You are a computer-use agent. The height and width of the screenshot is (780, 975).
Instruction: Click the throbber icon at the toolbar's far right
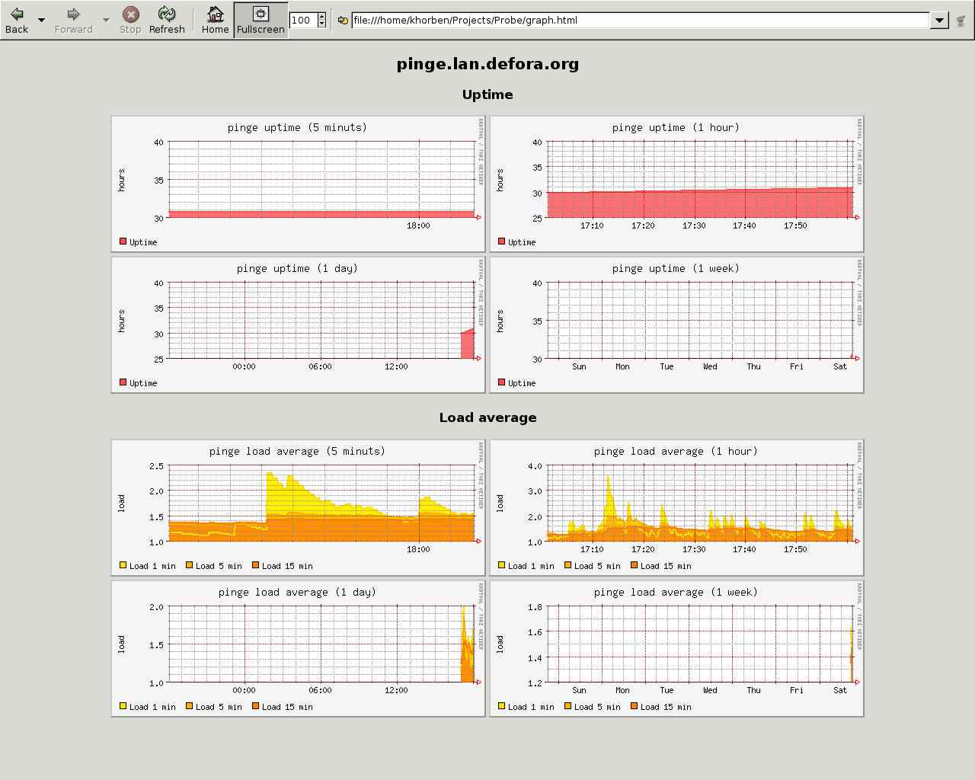coord(961,21)
